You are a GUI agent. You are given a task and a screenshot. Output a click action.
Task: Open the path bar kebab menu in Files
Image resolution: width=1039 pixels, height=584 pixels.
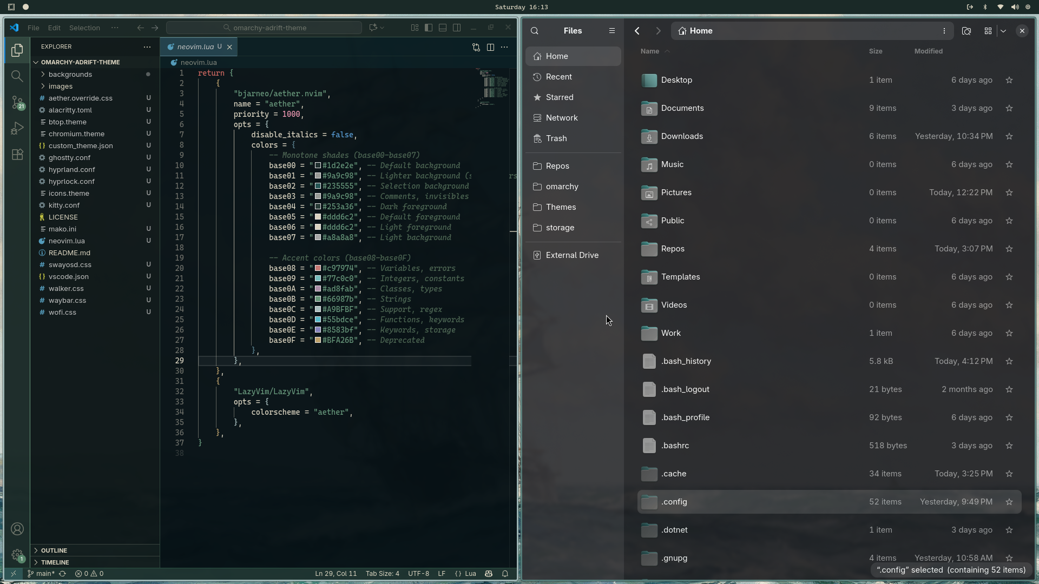(x=944, y=31)
